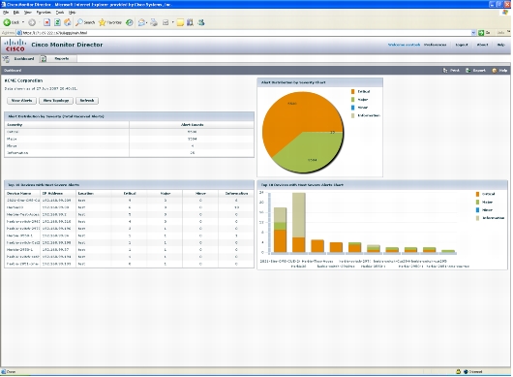This screenshot has height=377, width=513.
Task: Open the File menu
Action: 6,13
